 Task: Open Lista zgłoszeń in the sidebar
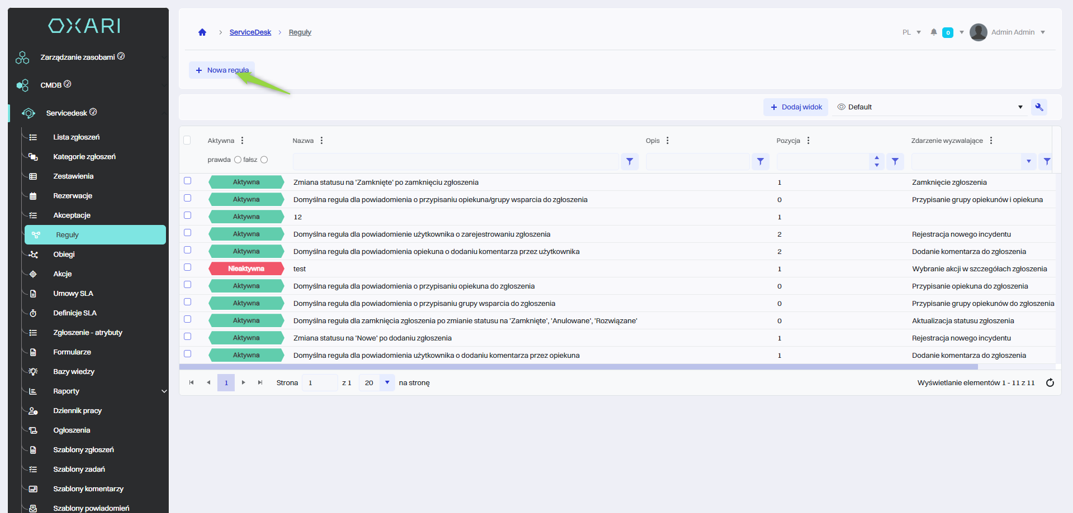pos(77,137)
